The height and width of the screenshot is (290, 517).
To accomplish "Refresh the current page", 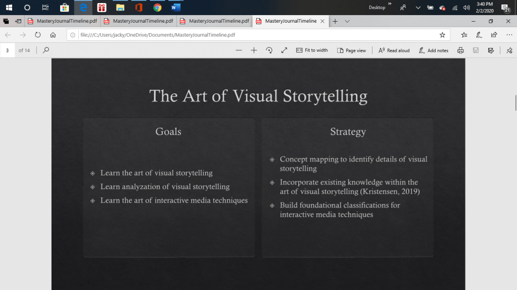I will click(x=37, y=35).
